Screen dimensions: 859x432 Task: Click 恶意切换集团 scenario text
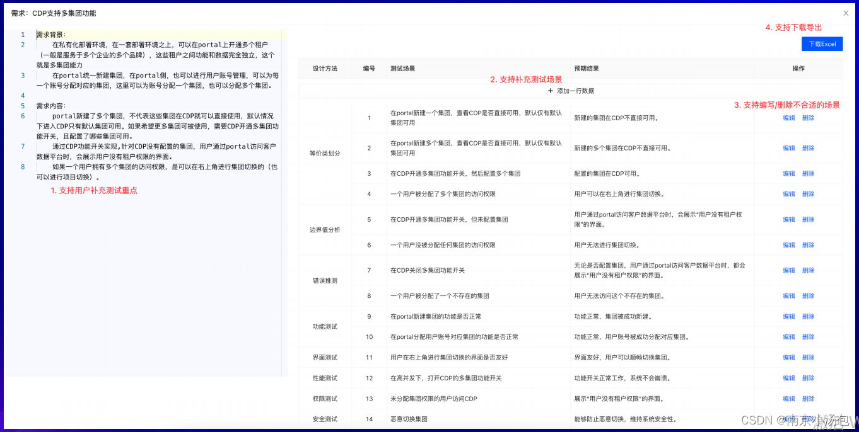pyautogui.click(x=409, y=419)
